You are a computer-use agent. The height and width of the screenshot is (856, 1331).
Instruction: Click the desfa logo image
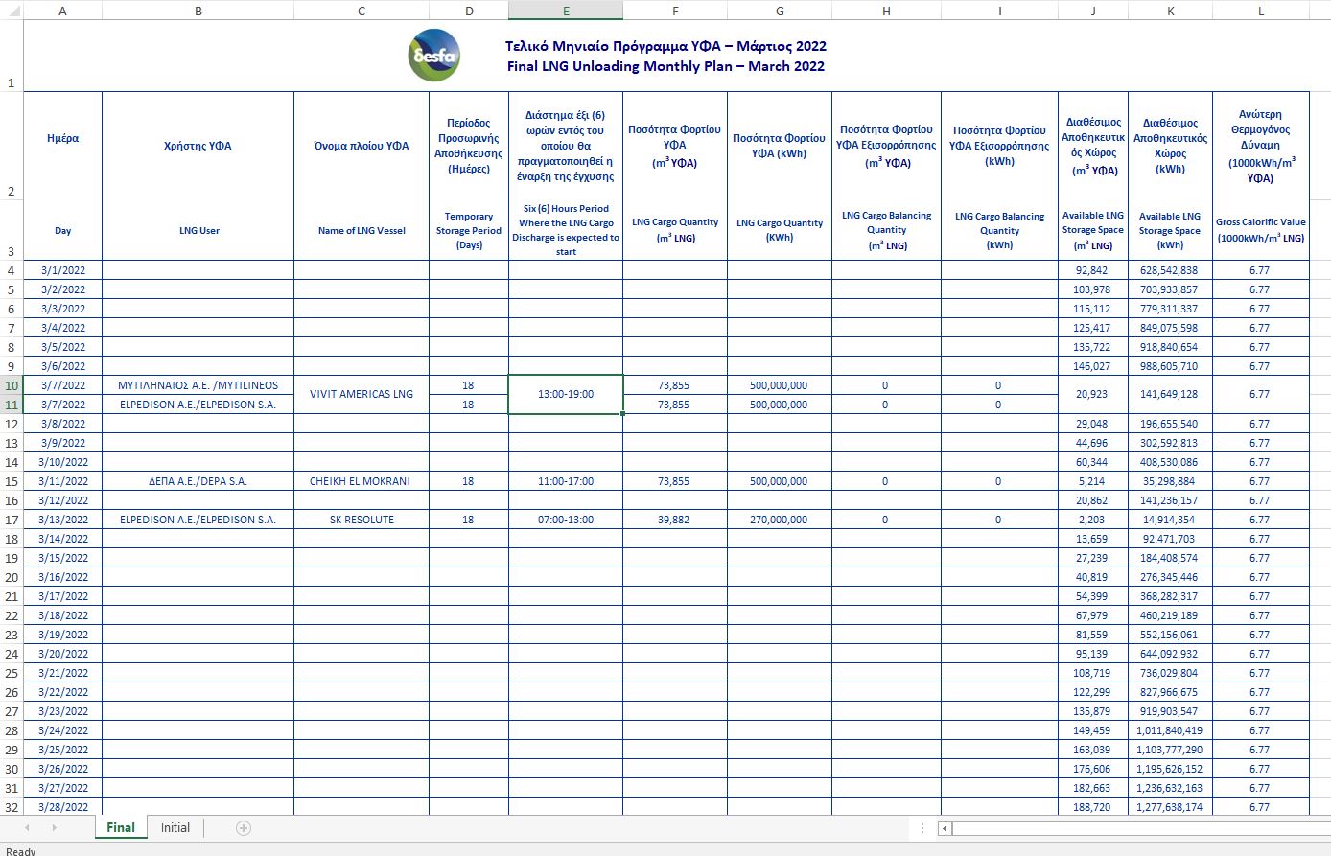pyautogui.click(x=434, y=56)
